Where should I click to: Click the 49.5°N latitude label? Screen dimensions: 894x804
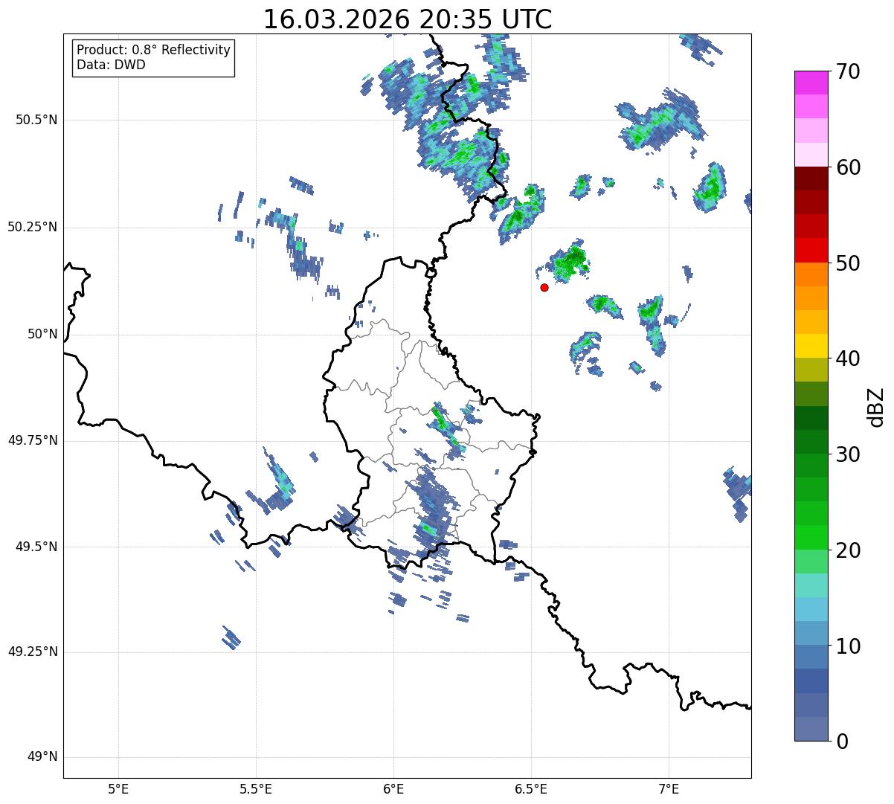pos(36,547)
